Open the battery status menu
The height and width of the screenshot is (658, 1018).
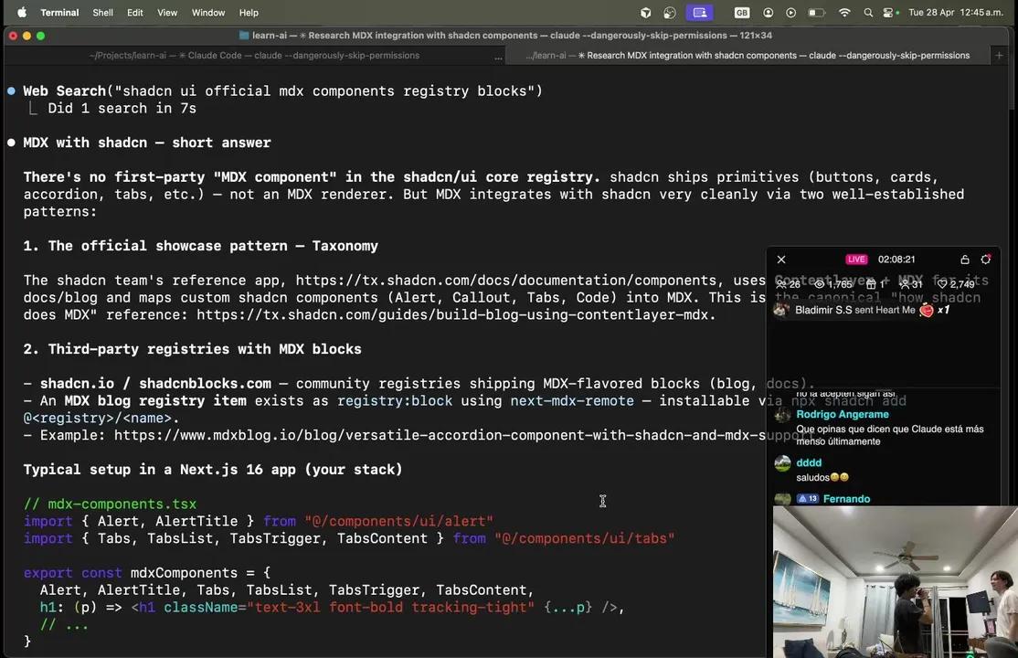(816, 13)
